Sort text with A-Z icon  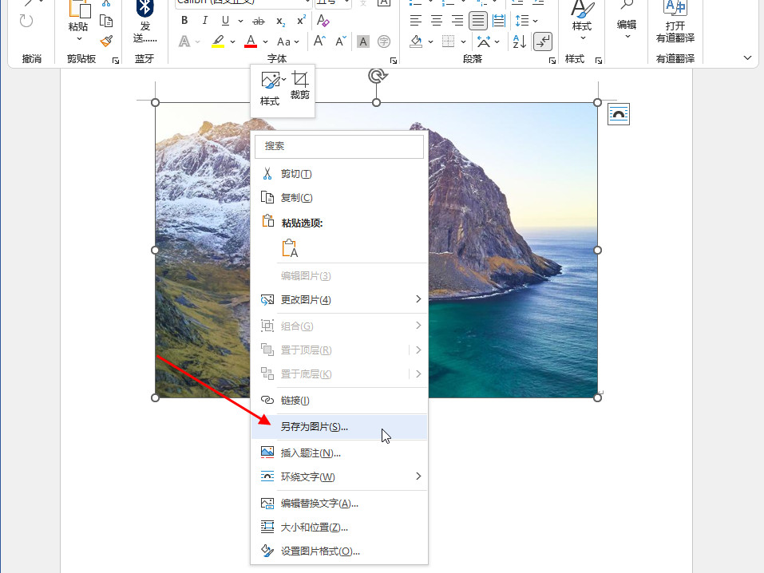tap(520, 42)
